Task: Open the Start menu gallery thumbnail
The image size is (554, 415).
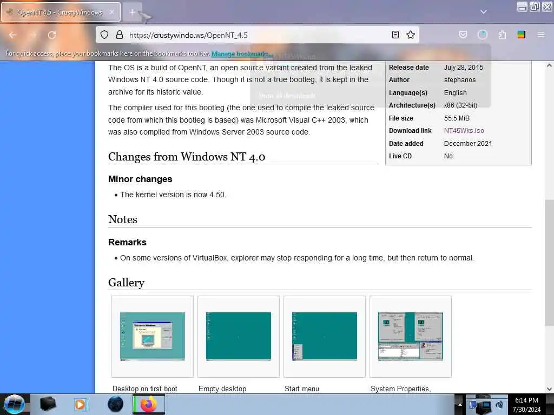Action: pos(325,336)
